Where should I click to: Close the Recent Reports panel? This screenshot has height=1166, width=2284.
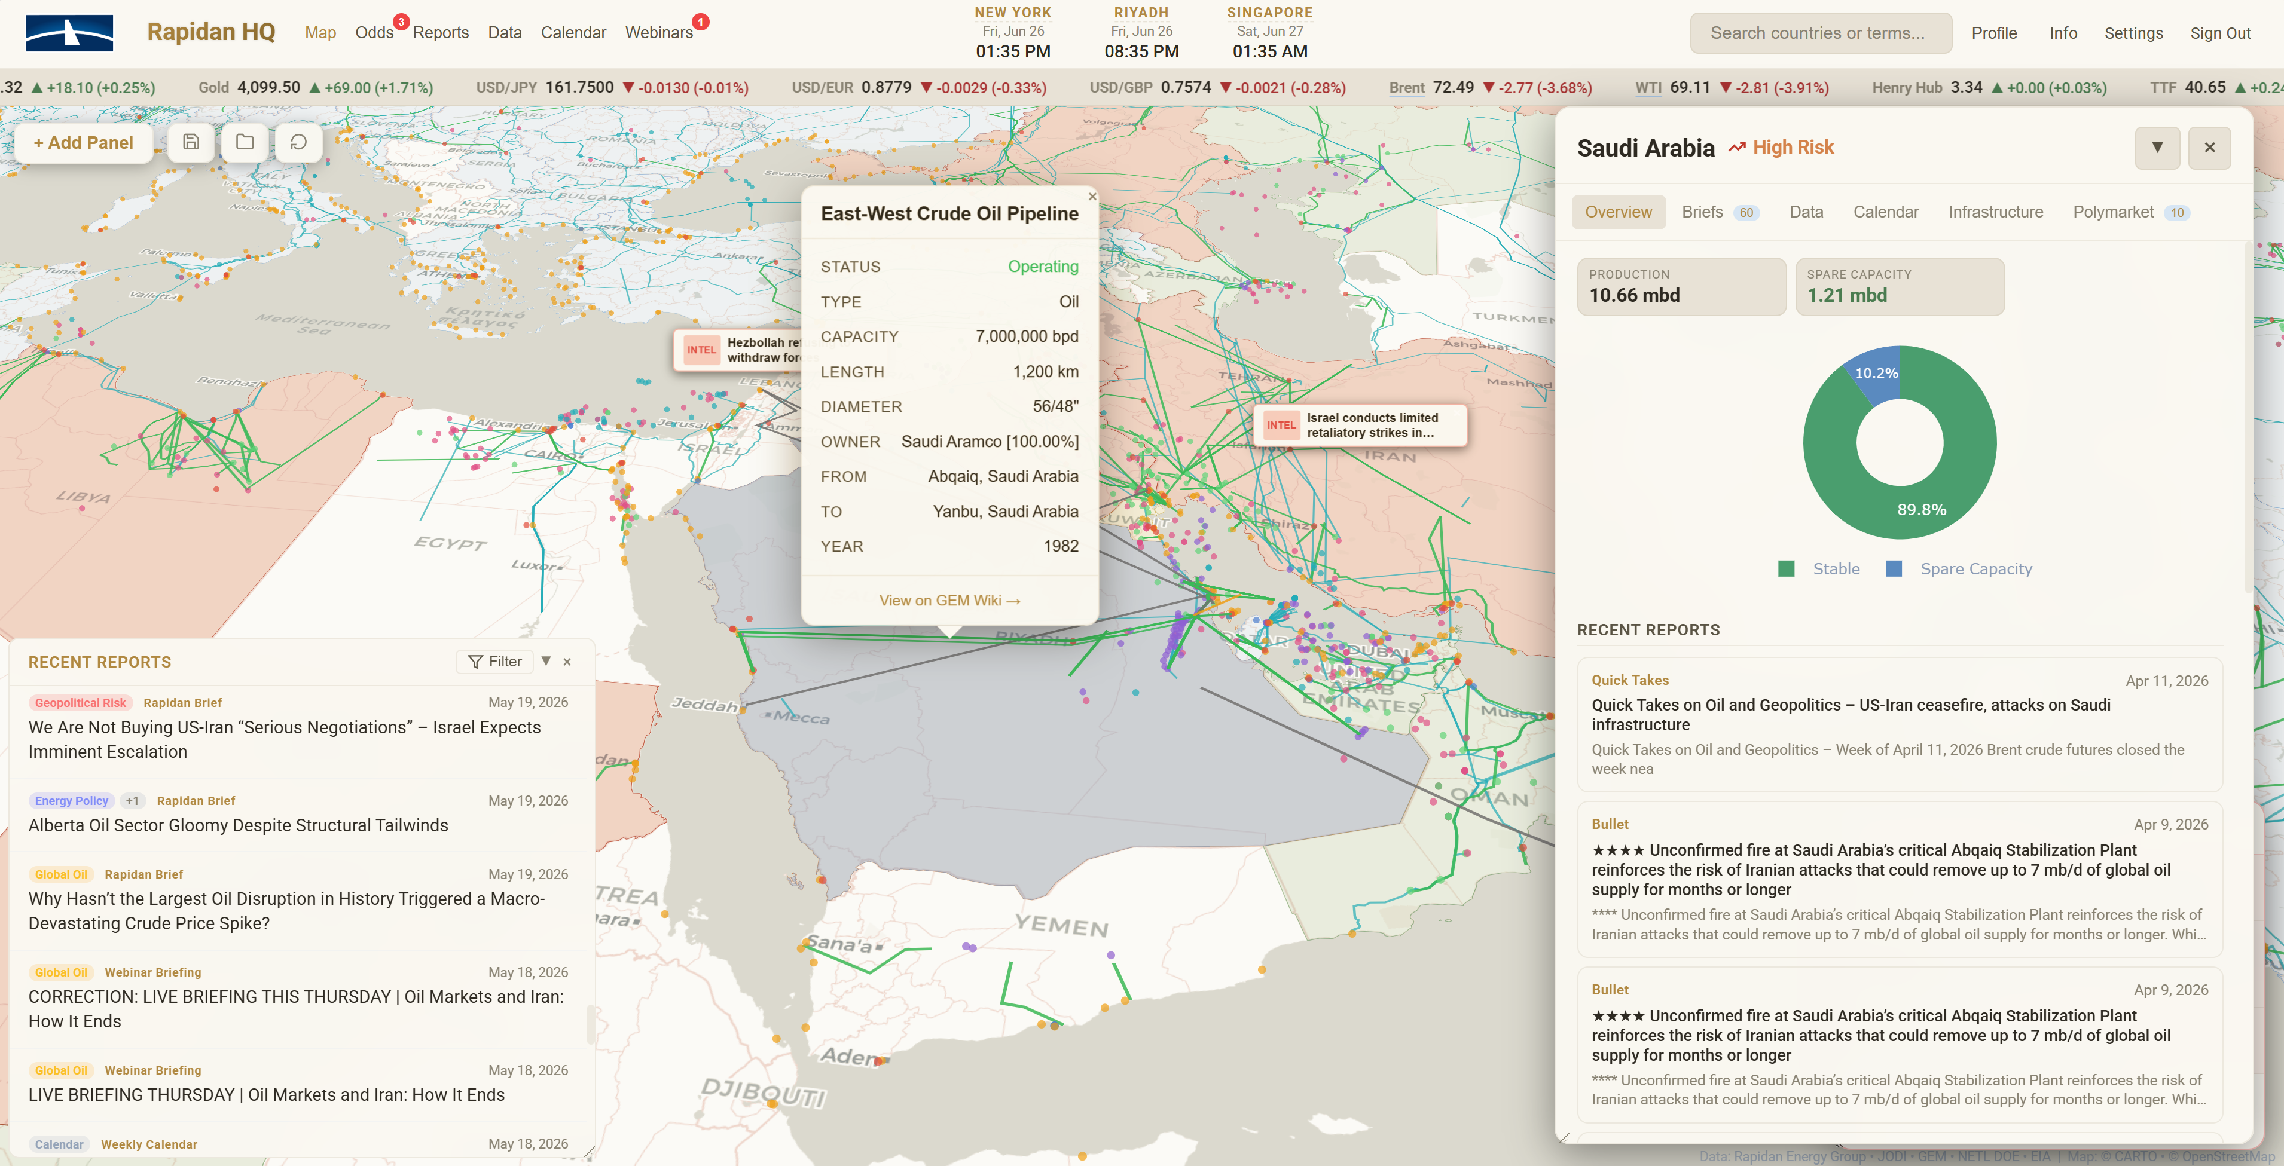pos(567,662)
